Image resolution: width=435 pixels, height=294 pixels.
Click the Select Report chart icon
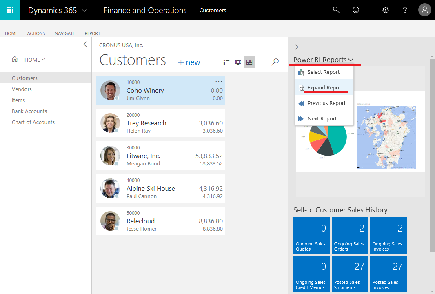(301, 72)
